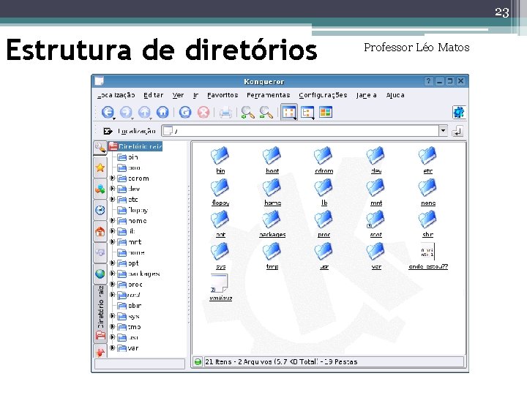Select Diretório raiz tree root
Screen dimensions: 527x395
click(x=135, y=146)
